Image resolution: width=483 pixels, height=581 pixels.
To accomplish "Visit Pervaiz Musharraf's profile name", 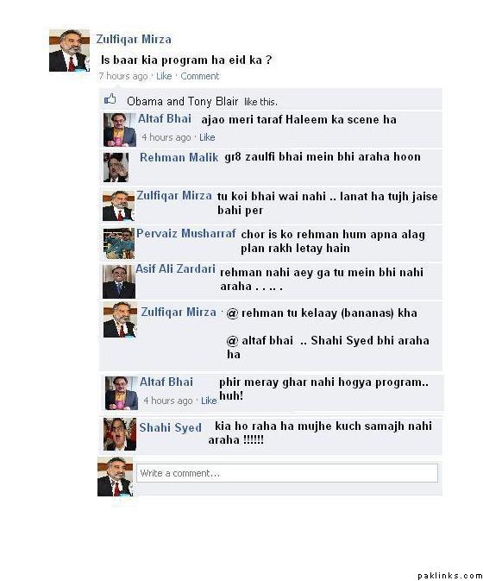I will [185, 233].
